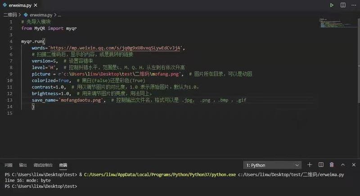
Task: Close the erweima.py editor tab
Action: [x=36, y=5]
